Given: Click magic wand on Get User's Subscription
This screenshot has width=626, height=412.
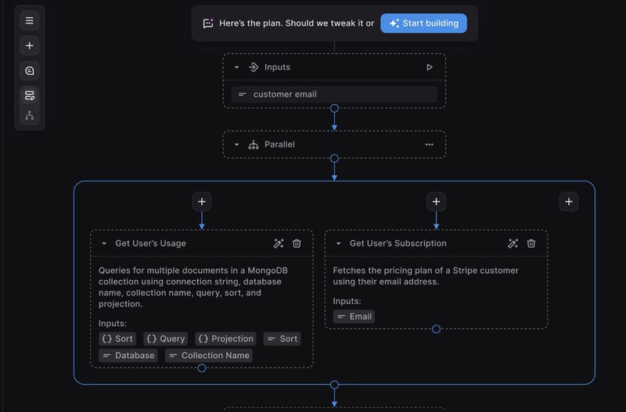Looking at the screenshot, I should 513,243.
